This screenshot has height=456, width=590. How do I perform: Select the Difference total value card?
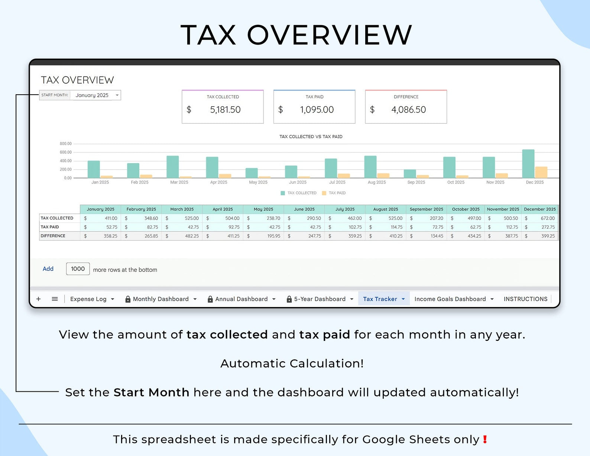(406, 107)
